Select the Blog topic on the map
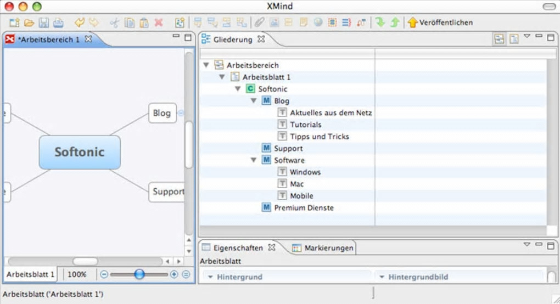 pyautogui.click(x=162, y=113)
